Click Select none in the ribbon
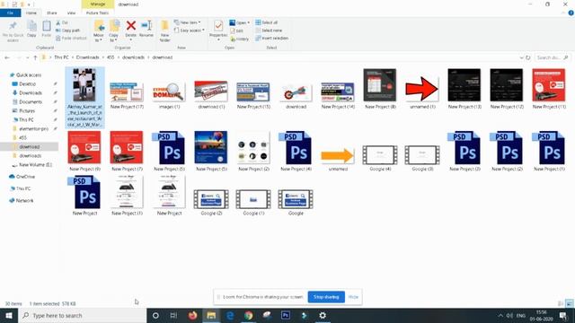 [x=269, y=31]
